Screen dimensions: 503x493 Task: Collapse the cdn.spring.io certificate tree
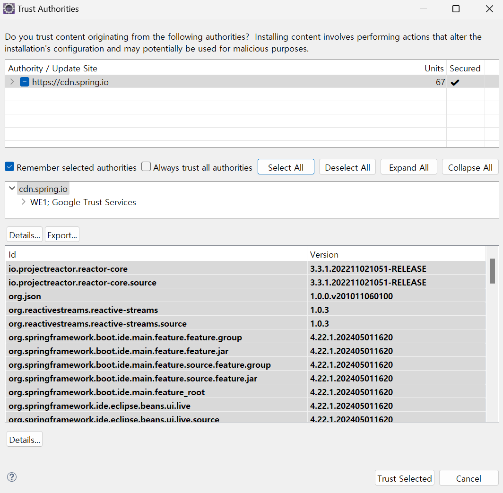click(x=12, y=189)
